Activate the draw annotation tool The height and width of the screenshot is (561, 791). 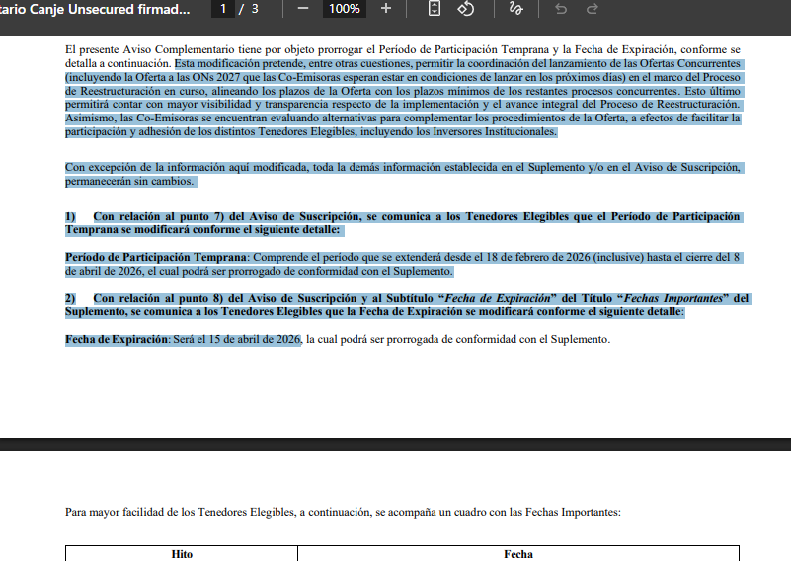click(x=516, y=9)
